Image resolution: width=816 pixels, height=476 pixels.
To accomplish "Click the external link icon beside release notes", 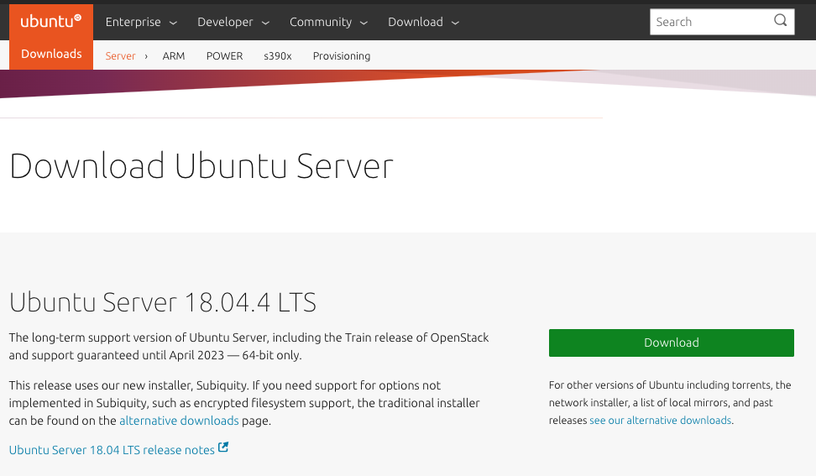I will (223, 447).
